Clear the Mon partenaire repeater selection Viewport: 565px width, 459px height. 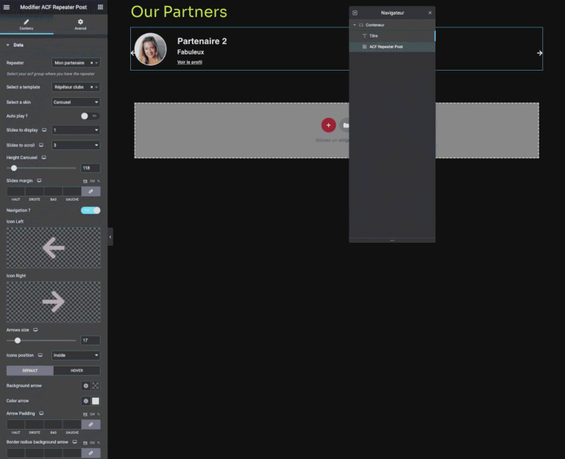pyautogui.click(x=91, y=63)
